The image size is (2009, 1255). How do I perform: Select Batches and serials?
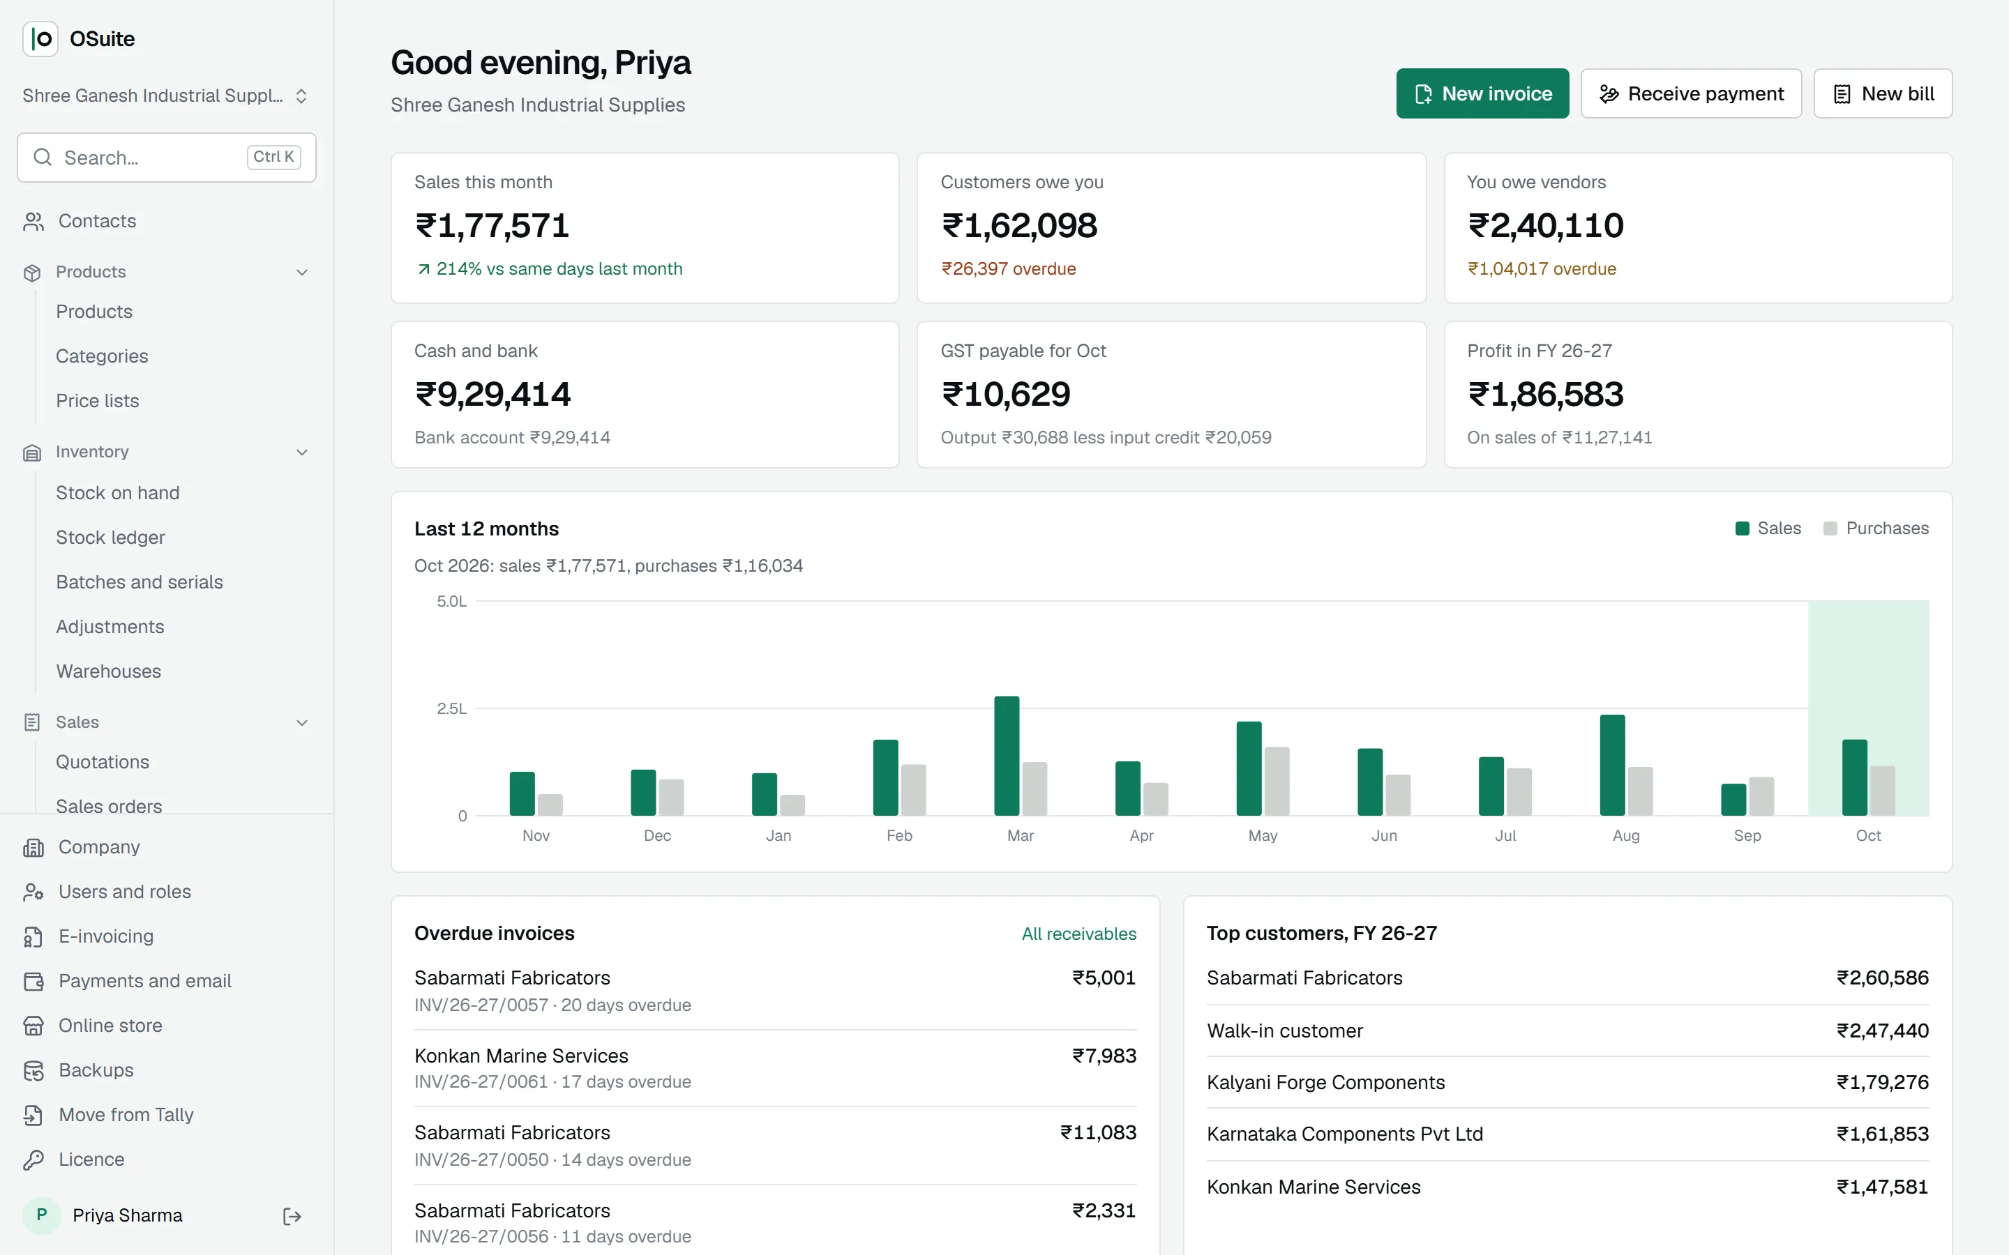[140, 583]
